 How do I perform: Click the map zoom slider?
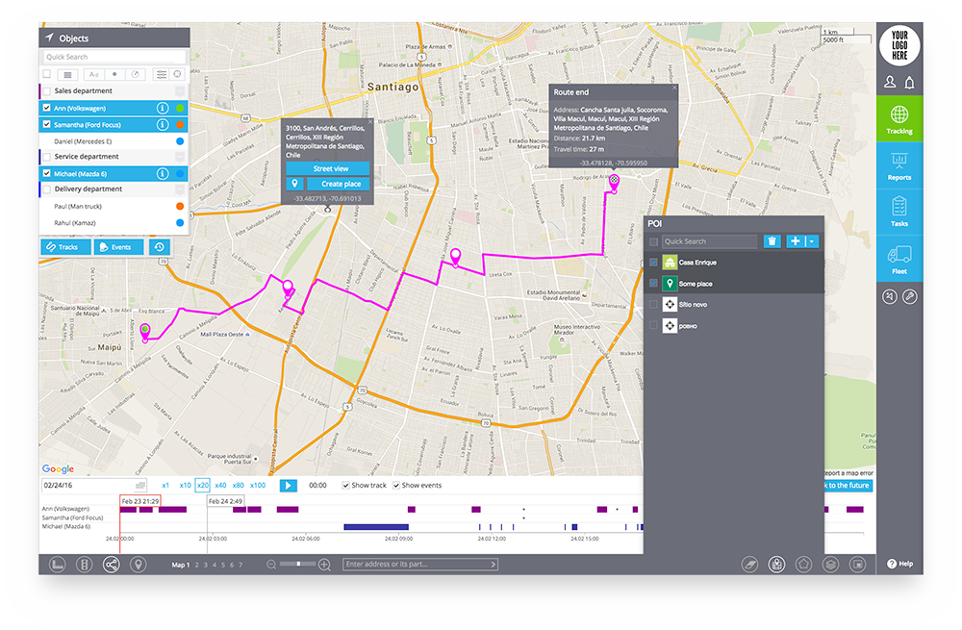[x=299, y=565]
